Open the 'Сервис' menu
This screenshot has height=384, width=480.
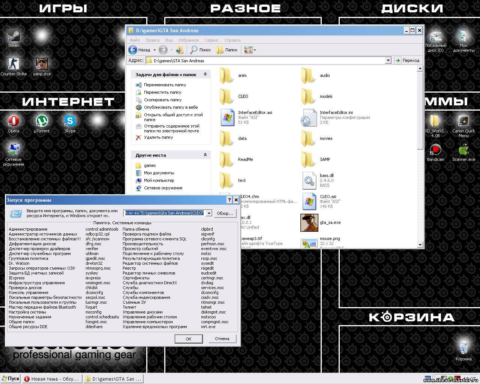tap(211, 40)
